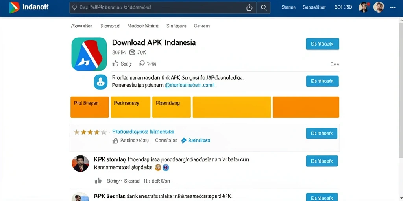The image size is (403, 201).
Task: Click the Download APK Indanesia title
Action: click(x=154, y=42)
